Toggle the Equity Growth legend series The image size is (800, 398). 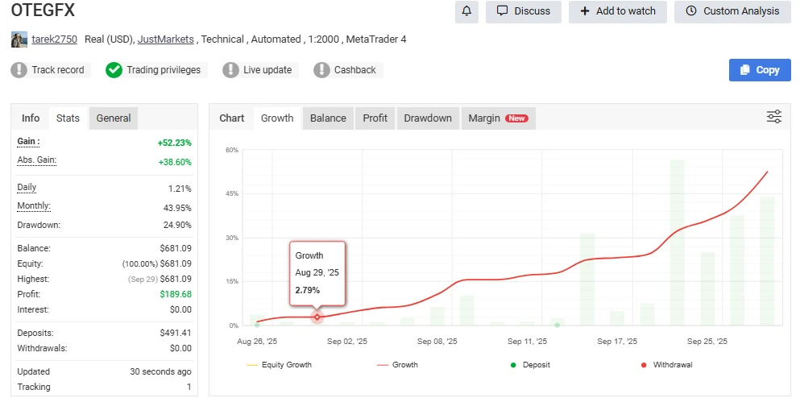279,365
